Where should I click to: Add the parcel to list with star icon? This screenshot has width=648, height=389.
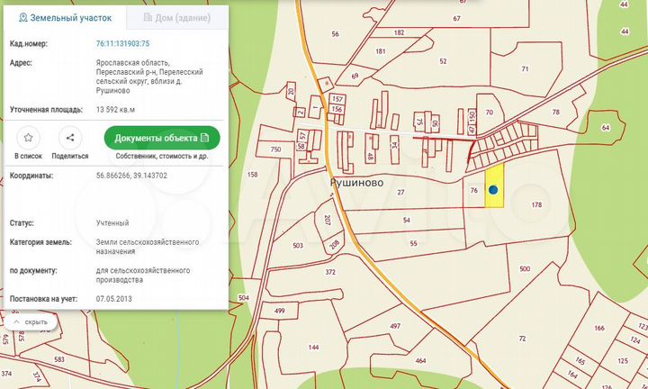pos(29,139)
